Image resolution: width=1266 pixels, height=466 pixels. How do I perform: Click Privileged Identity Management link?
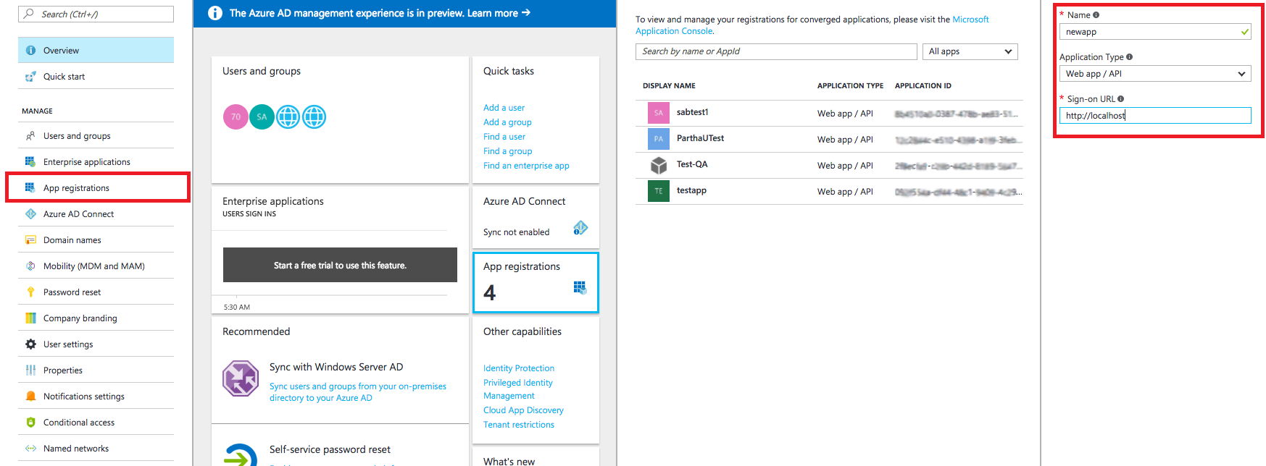(518, 389)
